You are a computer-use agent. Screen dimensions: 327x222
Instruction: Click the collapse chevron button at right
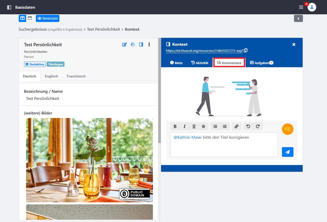point(298,18)
